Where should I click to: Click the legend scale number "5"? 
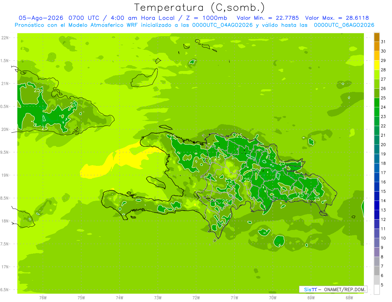coord(383,285)
